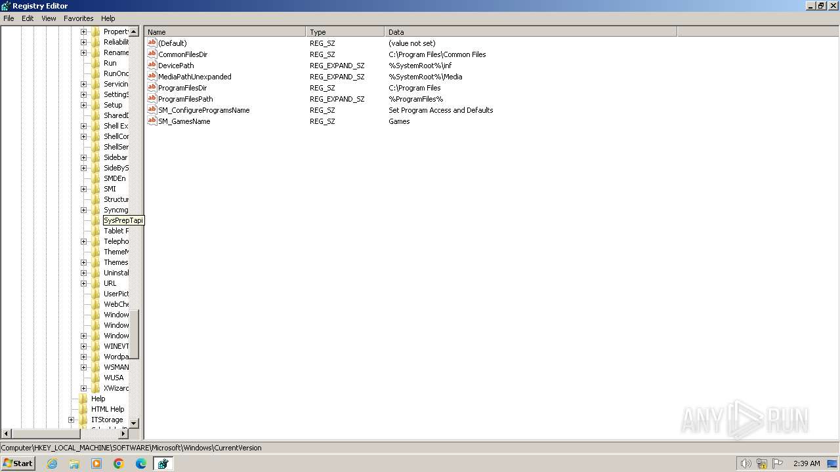Expand the Setup key
The height and width of the screenshot is (472, 840).
tap(83, 105)
